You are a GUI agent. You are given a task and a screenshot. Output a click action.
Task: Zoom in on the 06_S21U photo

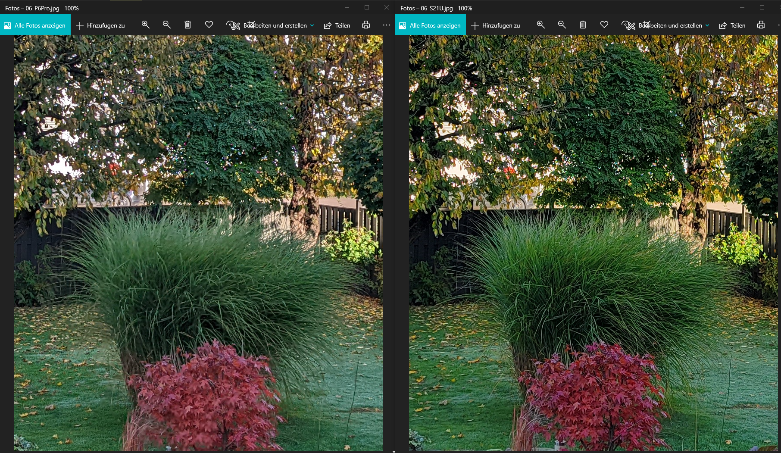[x=541, y=25]
